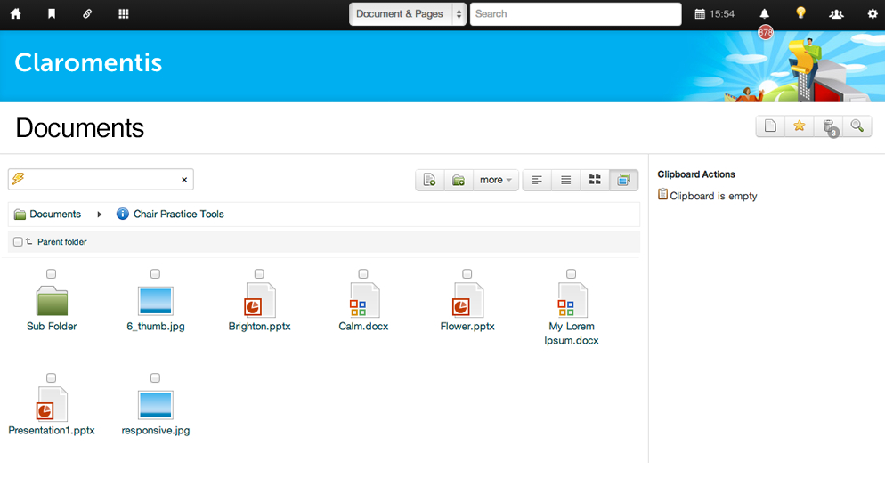
Task: Click the Documents folder icon in breadcrumb
Action: pos(20,215)
